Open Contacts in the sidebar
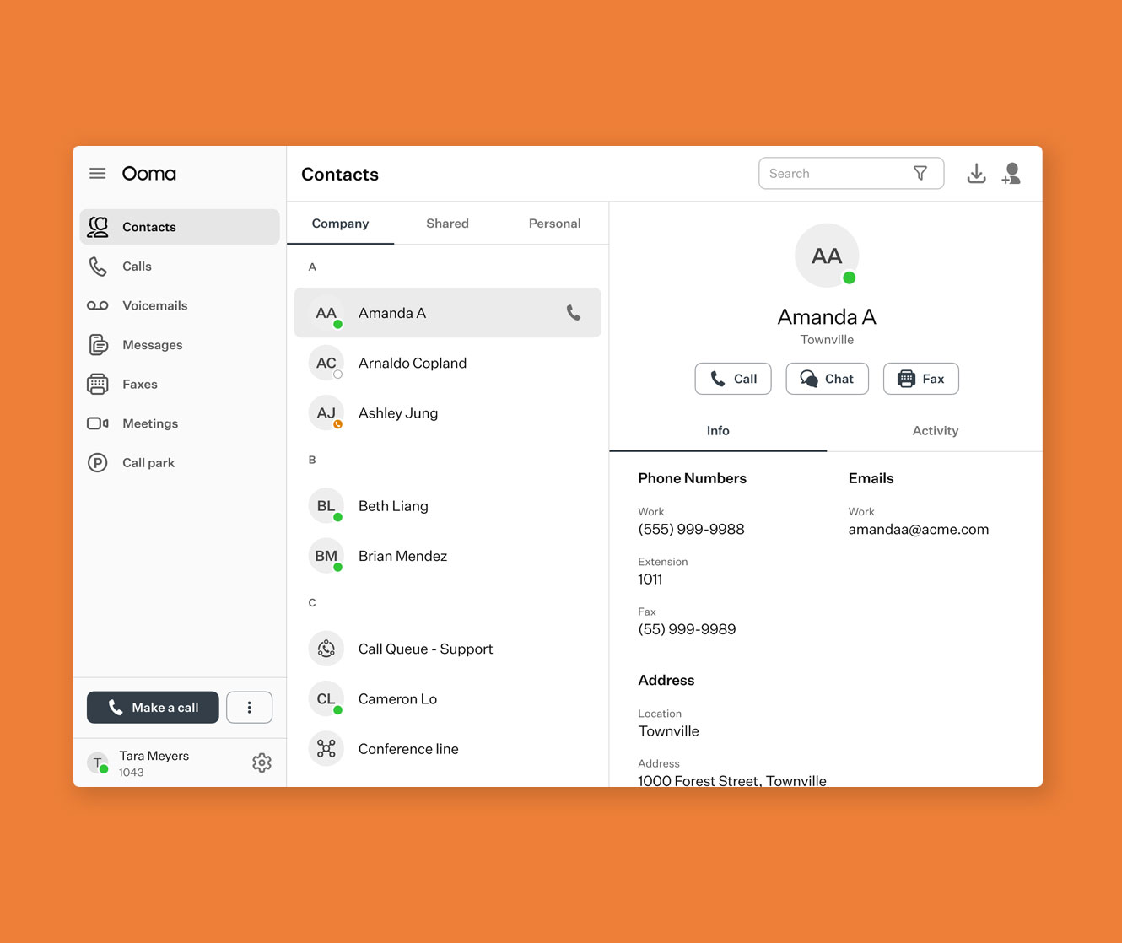 click(x=180, y=227)
